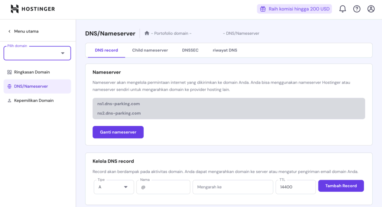Viewport: 382px width, 207px height.
Task: Open the user account profile icon
Action: (371, 9)
